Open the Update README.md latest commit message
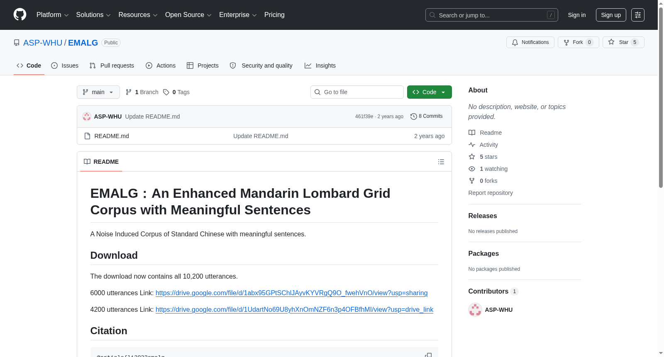Image resolution: width=664 pixels, height=357 pixels. (152, 117)
